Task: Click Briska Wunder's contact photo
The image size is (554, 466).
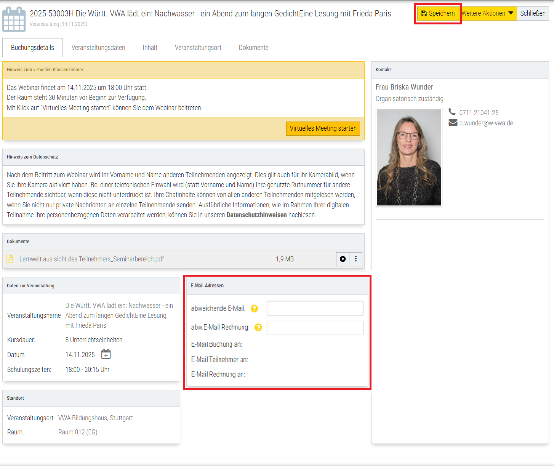Action: [x=409, y=157]
